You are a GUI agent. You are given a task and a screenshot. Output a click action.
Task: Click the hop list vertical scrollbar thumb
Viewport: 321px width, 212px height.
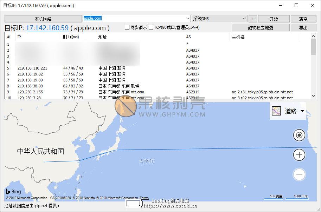click(x=313, y=47)
